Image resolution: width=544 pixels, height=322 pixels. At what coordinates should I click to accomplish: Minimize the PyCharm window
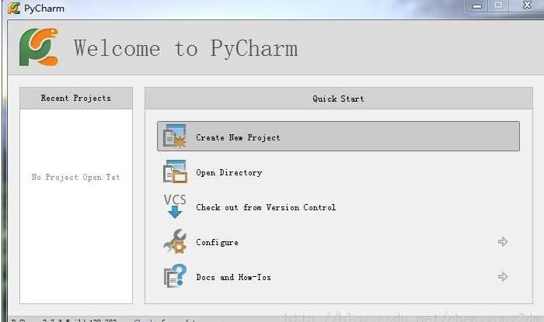click(x=477, y=6)
